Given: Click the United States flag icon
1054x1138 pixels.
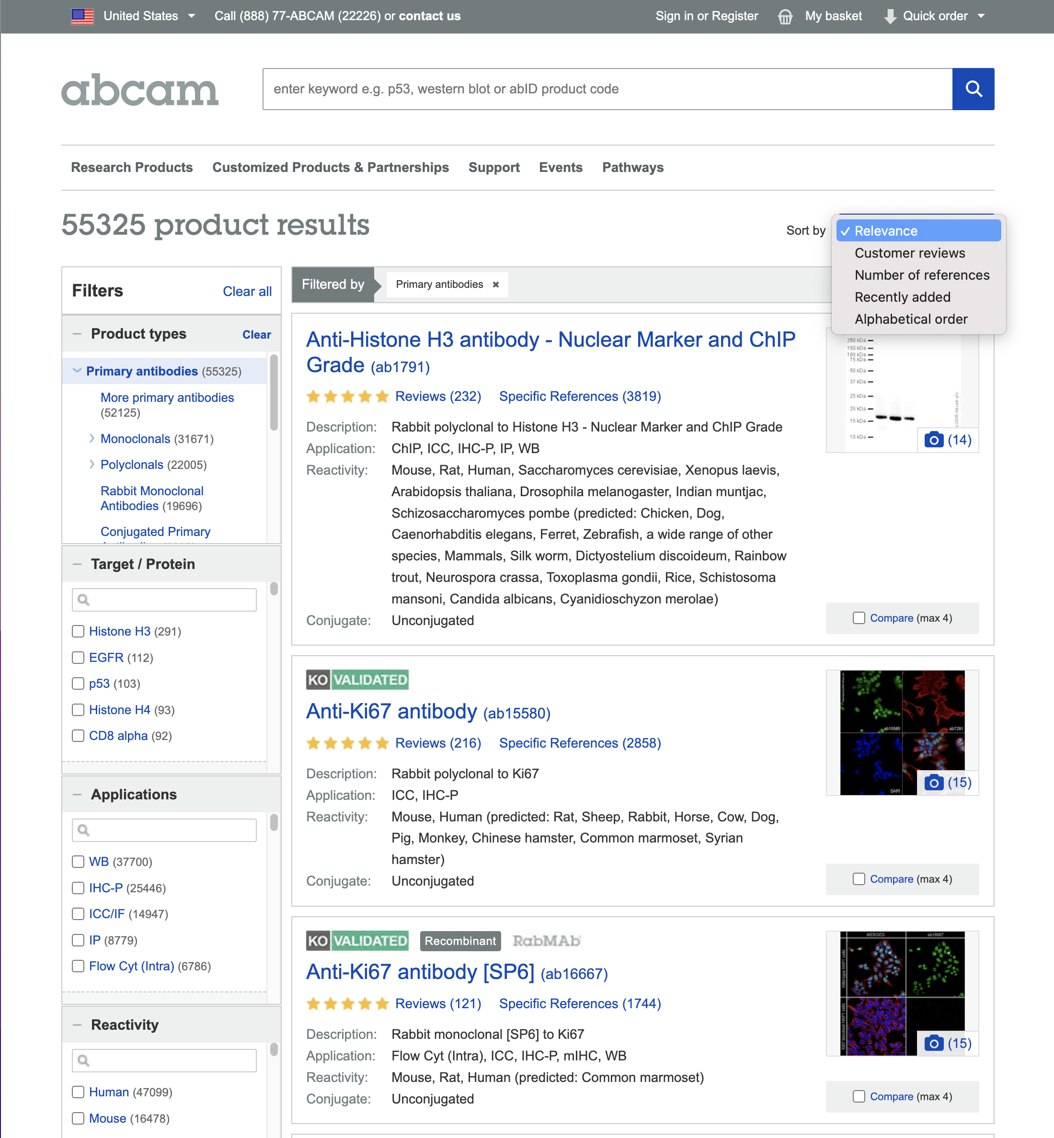Looking at the screenshot, I should click(x=82, y=16).
